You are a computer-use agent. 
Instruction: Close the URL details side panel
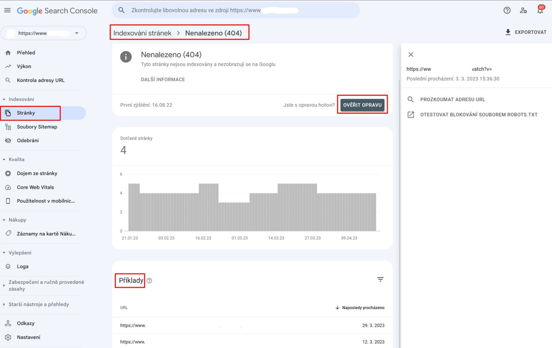pos(410,54)
